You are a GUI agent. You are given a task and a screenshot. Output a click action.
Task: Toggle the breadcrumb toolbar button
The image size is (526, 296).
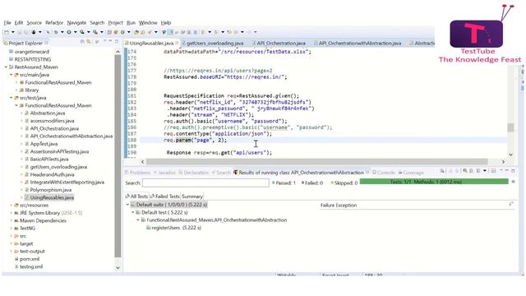(164, 32)
